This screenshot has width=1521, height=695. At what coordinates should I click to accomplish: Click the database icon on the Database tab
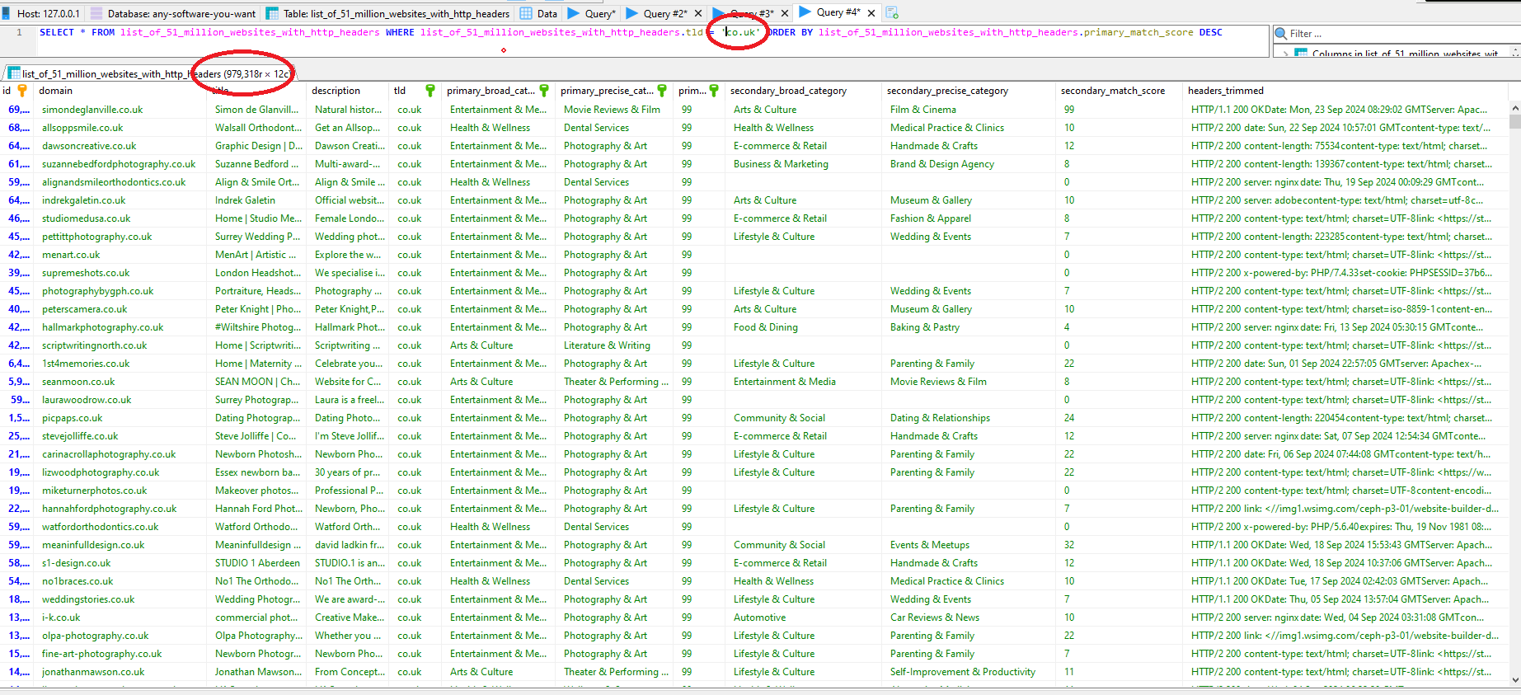click(96, 13)
